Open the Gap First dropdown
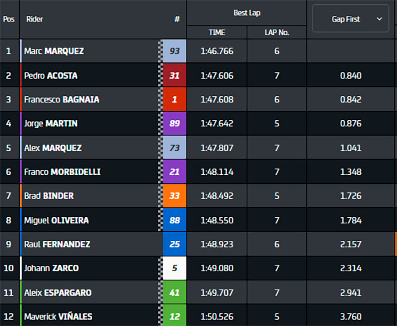Screen dimensions: 397x326 350,19
